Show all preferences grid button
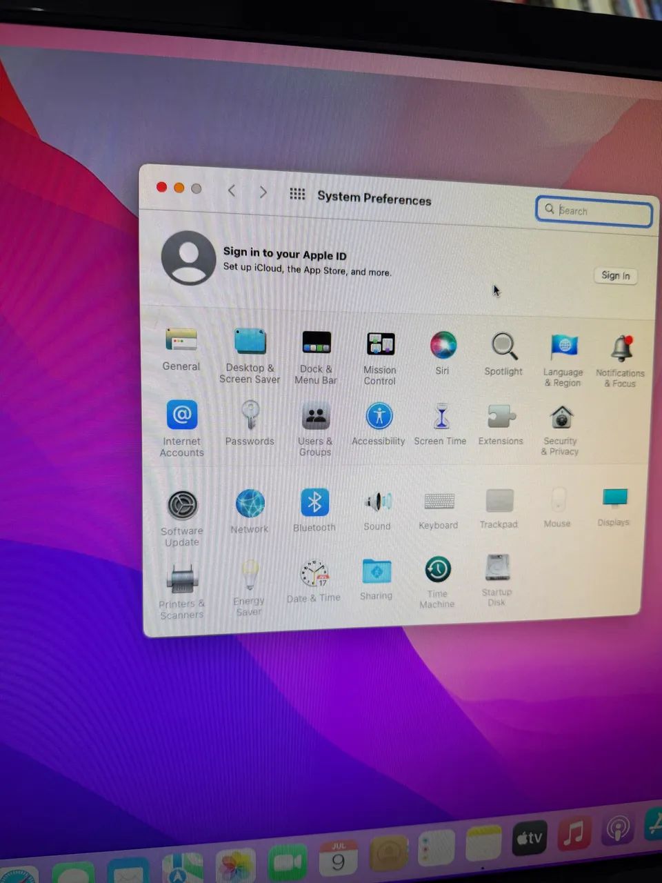The width and height of the screenshot is (662, 883). 297,194
